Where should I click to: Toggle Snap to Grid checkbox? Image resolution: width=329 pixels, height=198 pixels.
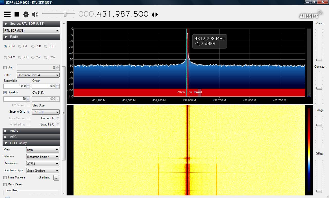(x=29, y=112)
